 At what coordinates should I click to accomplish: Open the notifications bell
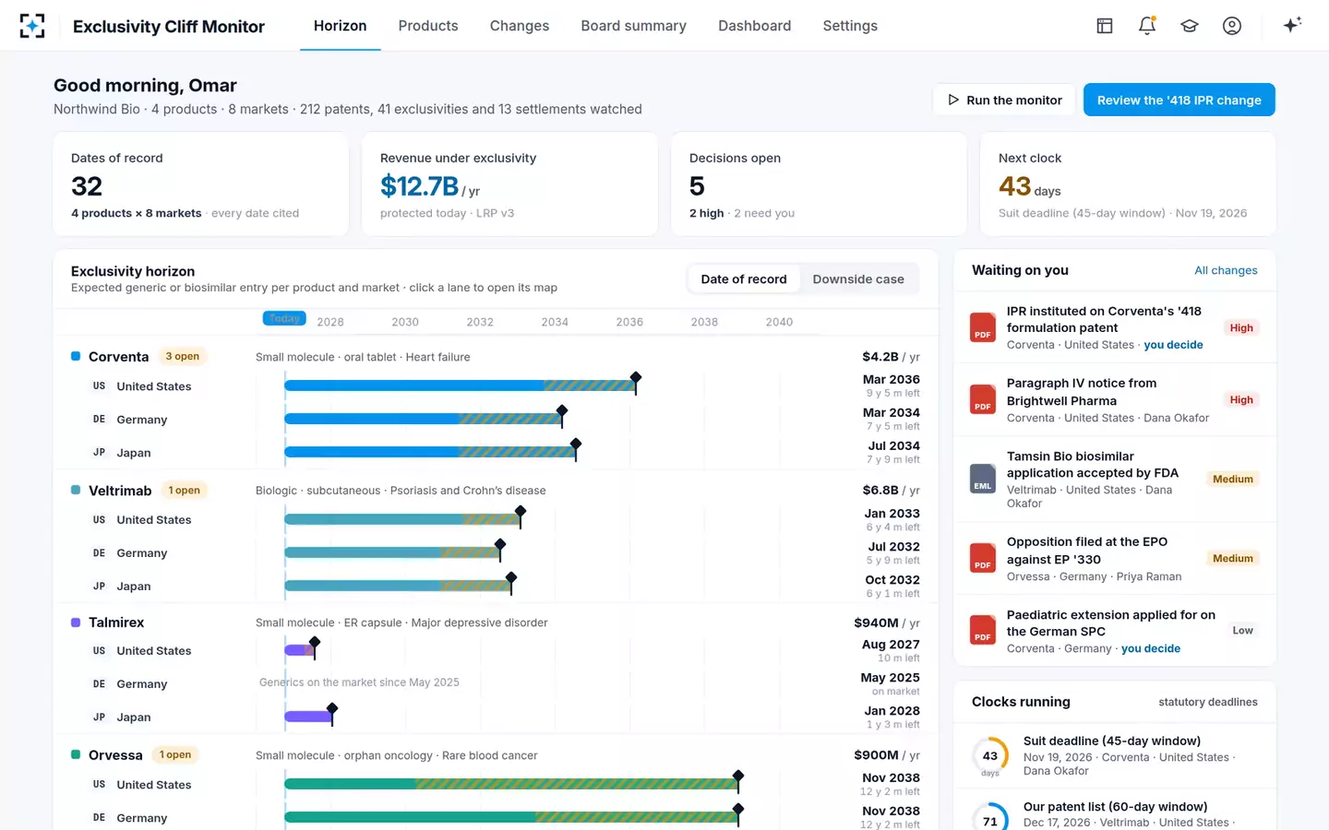(x=1147, y=26)
